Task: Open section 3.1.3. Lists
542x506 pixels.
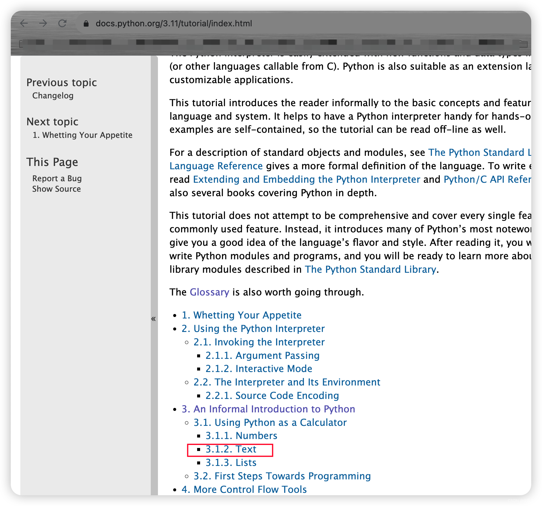Action: [x=231, y=463]
